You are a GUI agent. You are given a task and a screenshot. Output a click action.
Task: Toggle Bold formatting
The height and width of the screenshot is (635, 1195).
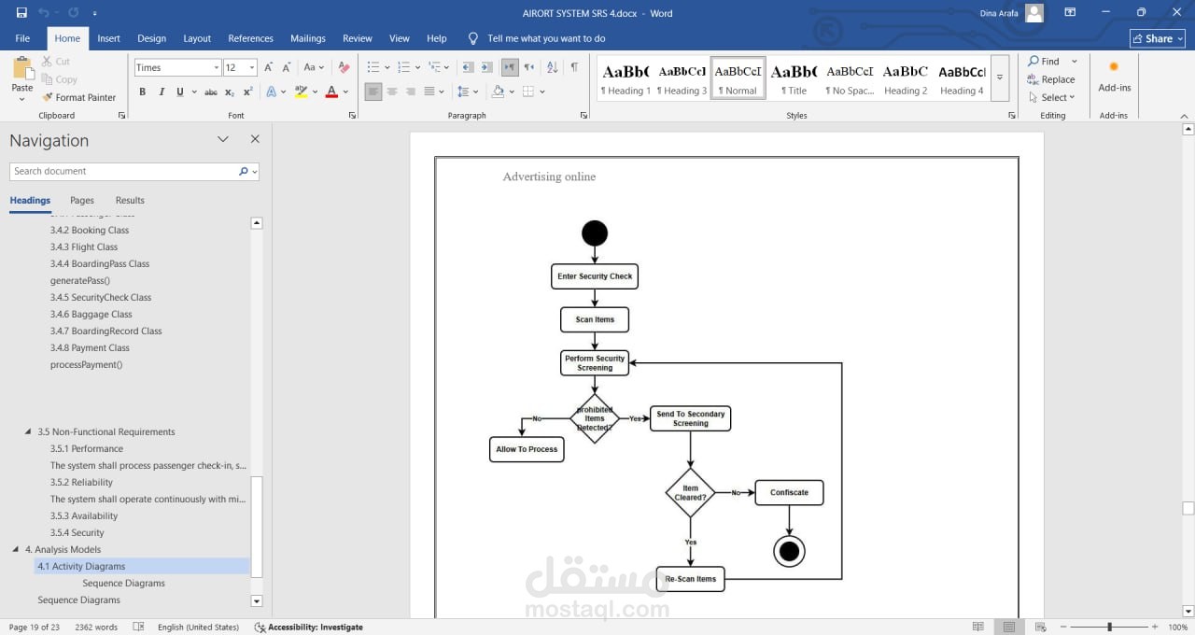143,92
